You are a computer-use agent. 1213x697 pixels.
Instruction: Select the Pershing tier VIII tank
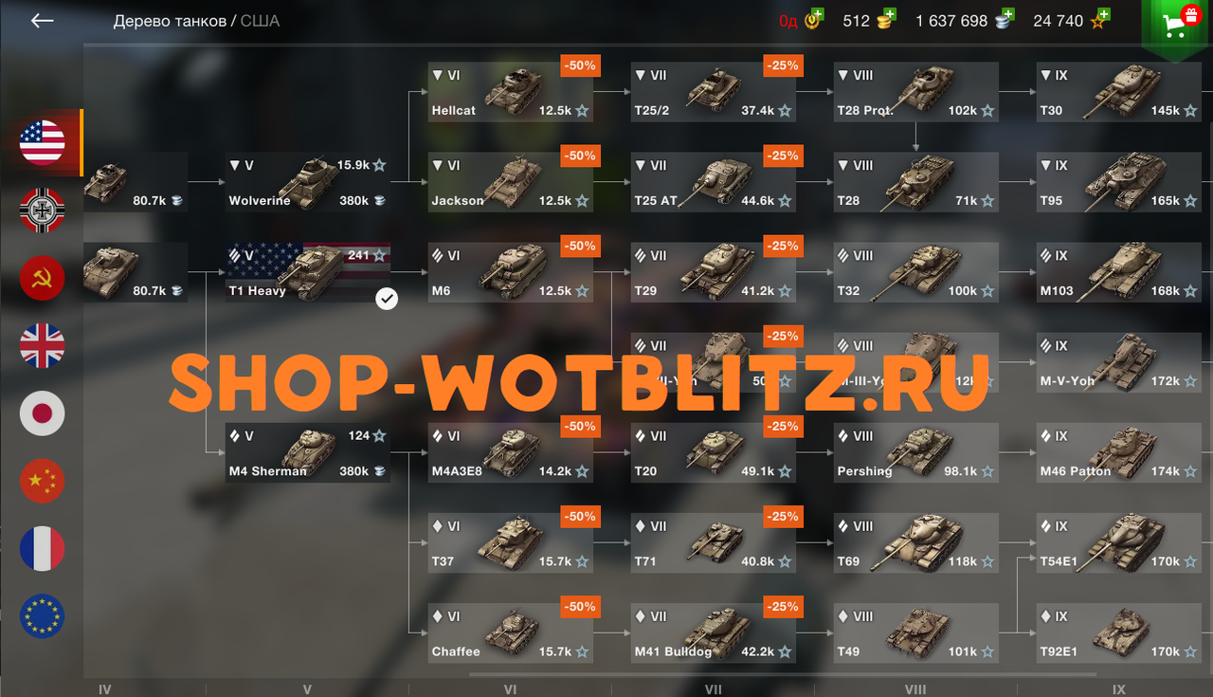[x=916, y=453]
